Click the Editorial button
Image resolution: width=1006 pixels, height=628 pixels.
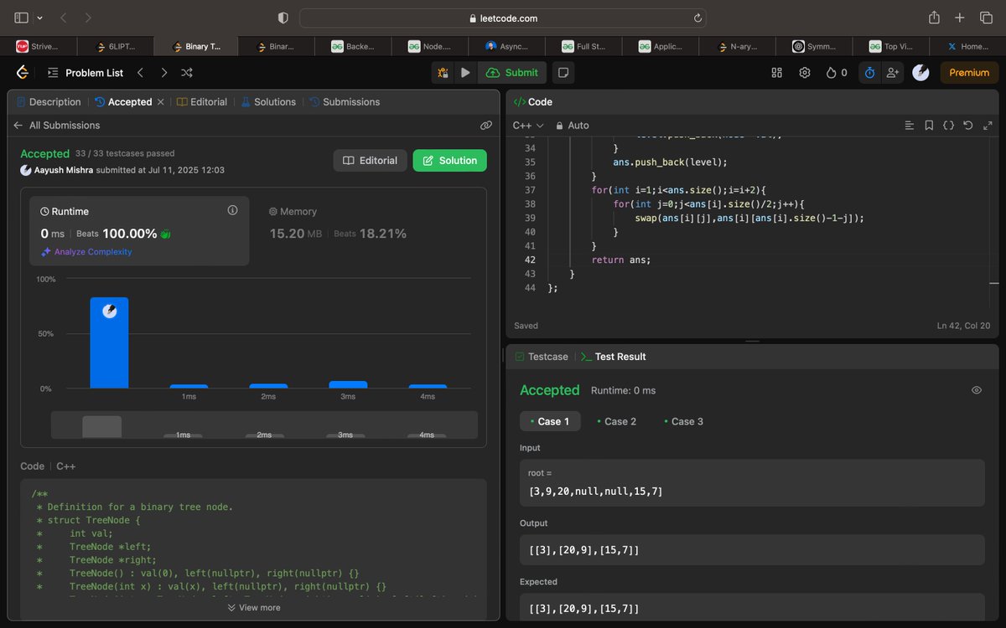(x=370, y=161)
